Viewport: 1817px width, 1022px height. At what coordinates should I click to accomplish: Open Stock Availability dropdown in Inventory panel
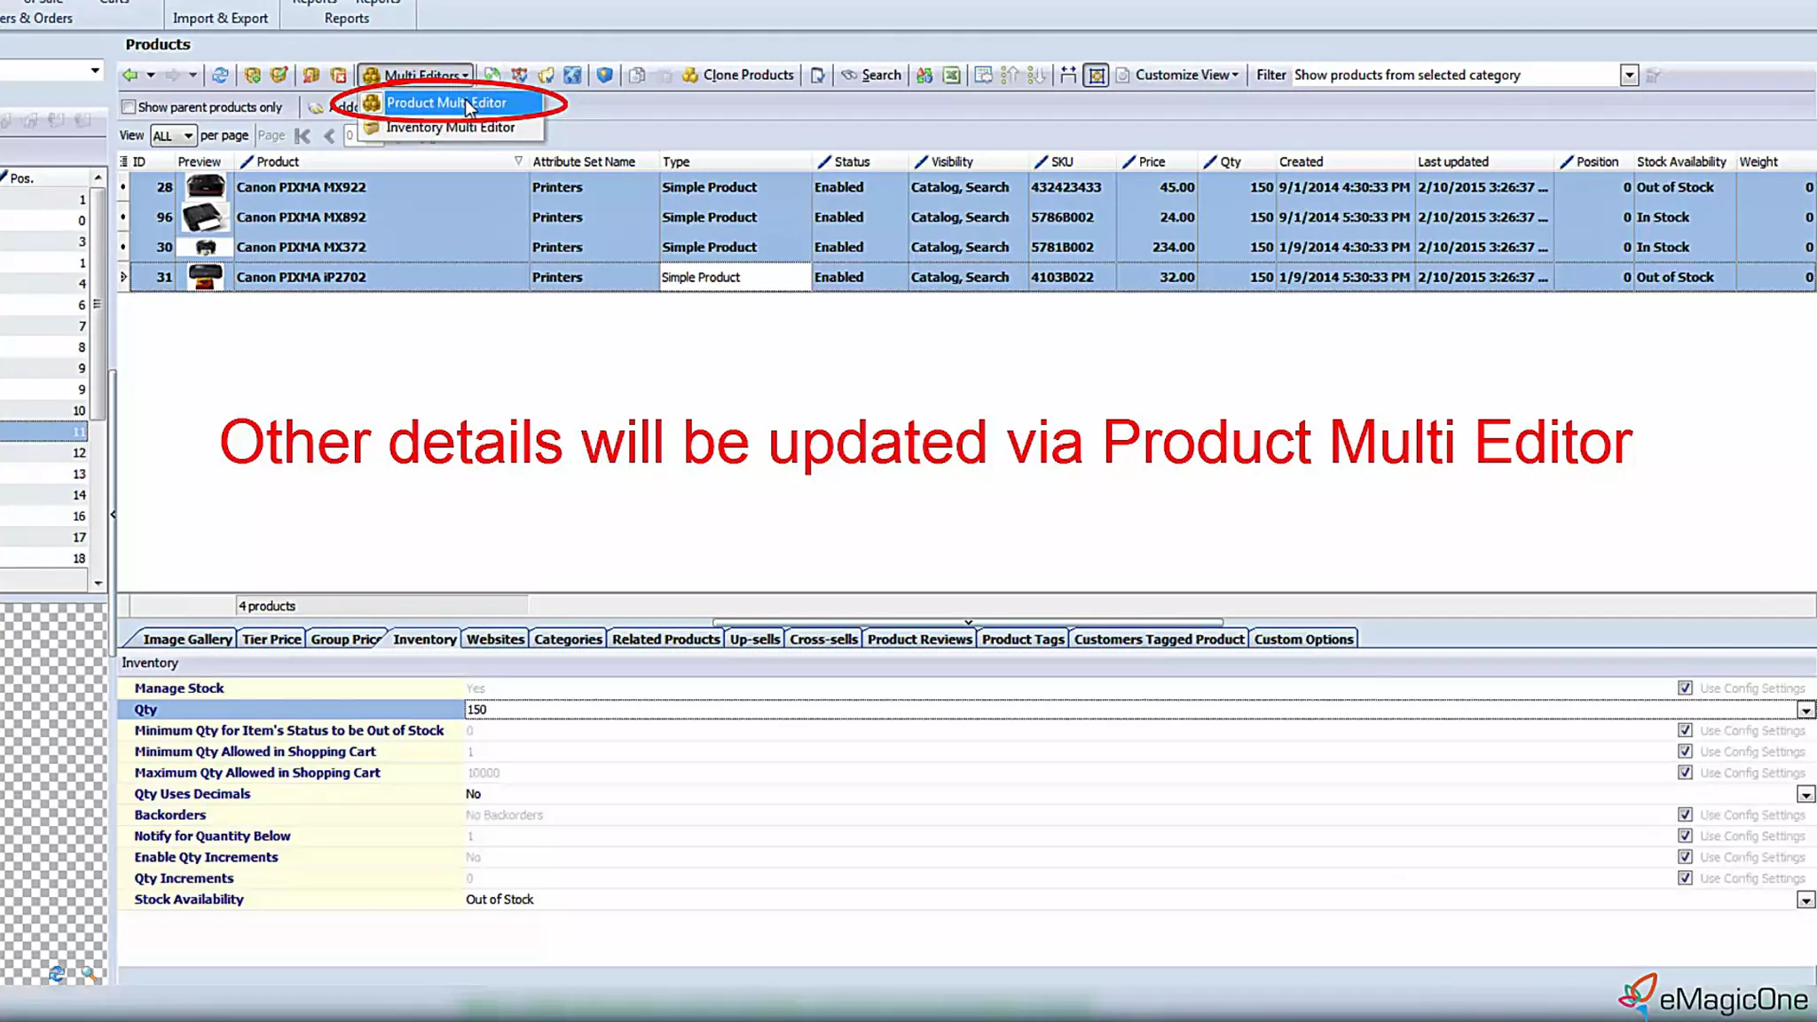coord(1805,900)
